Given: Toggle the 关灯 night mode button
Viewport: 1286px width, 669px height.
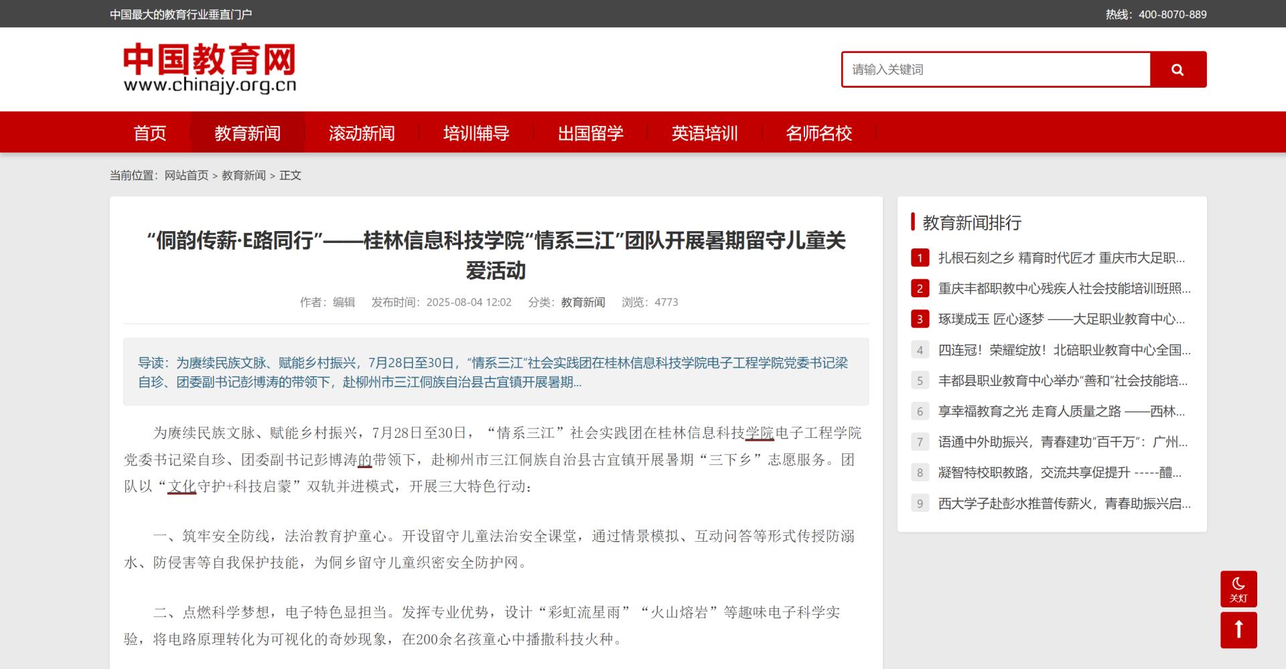Looking at the screenshot, I should (x=1238, y=589).
